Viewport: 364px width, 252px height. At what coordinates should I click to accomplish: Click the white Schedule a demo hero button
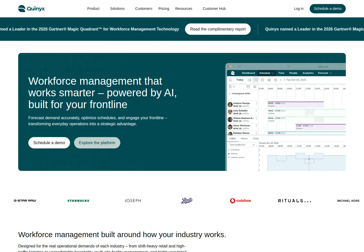click(x=49, y=143)
